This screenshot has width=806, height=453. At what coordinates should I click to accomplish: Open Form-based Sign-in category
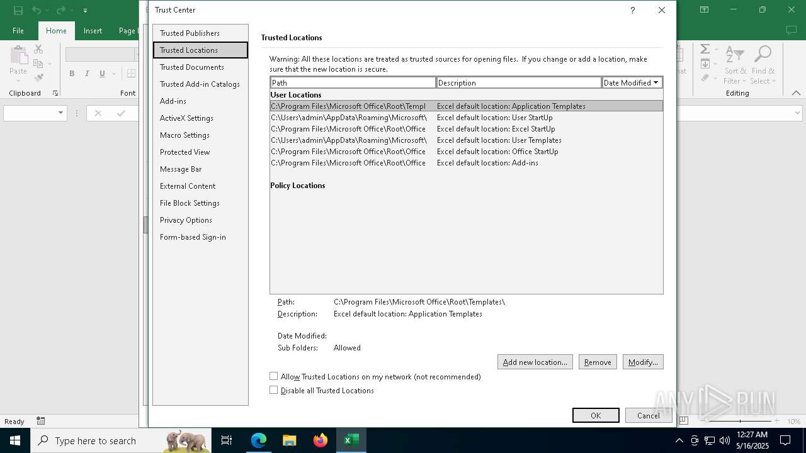[200, 237]
